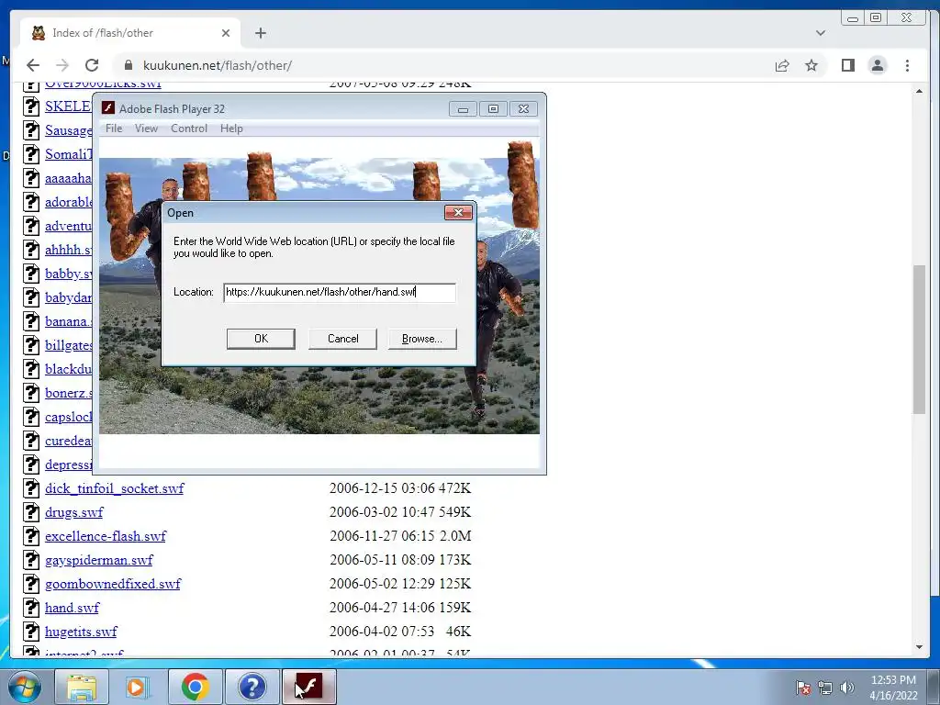Viewport: 940px width, 705px height.
Task: Click OK in the Open dialog
Action: (x=261, y=339)
